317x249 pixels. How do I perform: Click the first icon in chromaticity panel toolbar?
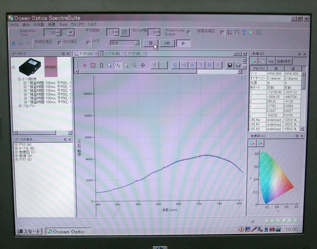[253, 143]
